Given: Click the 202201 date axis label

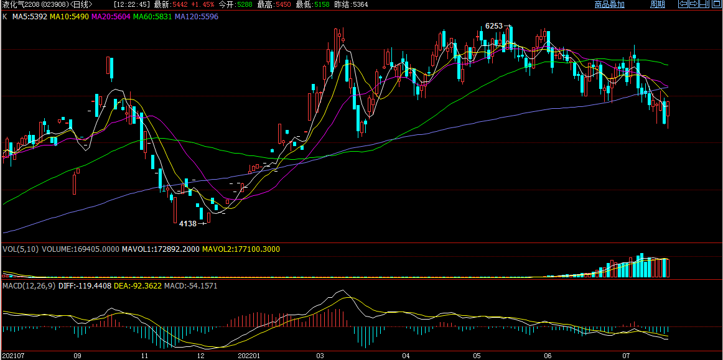Looking at the screenshot, I should tap(250, 356).
